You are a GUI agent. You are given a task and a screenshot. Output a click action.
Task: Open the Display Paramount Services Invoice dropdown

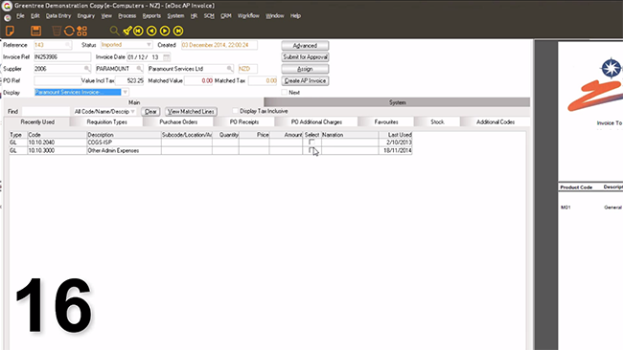(x=125, y=92)
